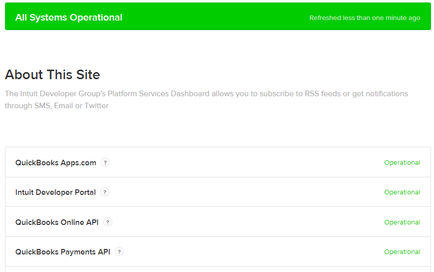Click the QuickBooks Online API Operational status

(402, 222)
